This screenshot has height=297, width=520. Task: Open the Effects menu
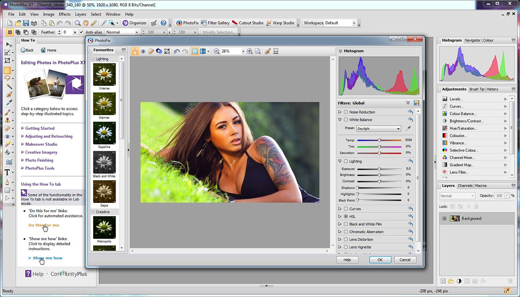click(65, 14)
